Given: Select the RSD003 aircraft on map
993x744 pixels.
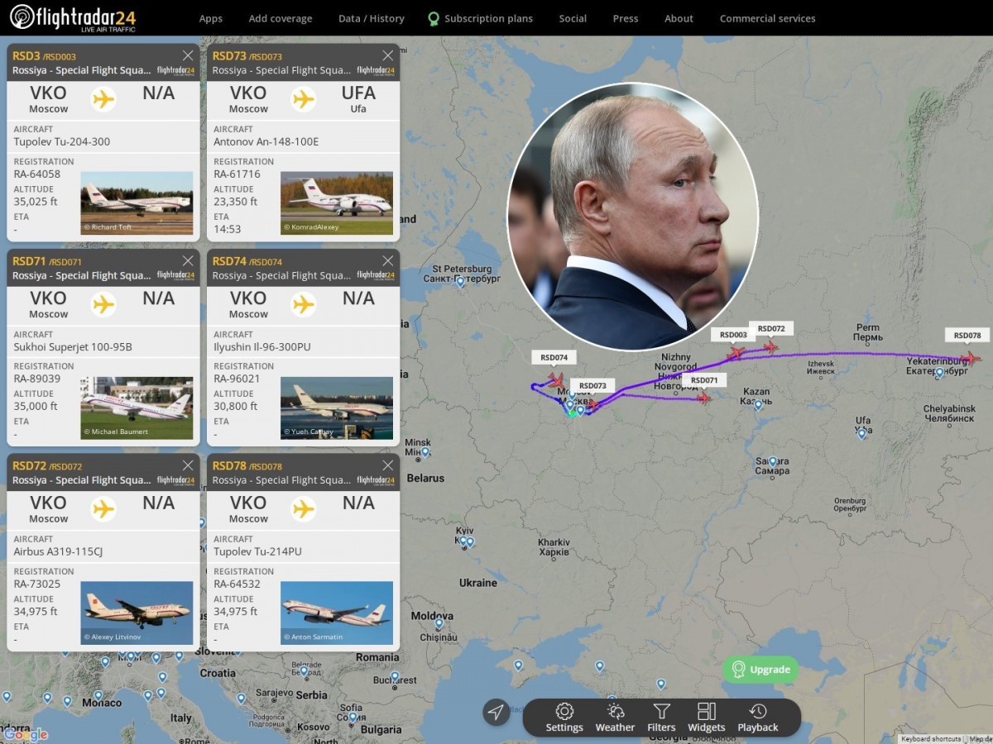Looking at the screenshot, I should pos(735,352).
